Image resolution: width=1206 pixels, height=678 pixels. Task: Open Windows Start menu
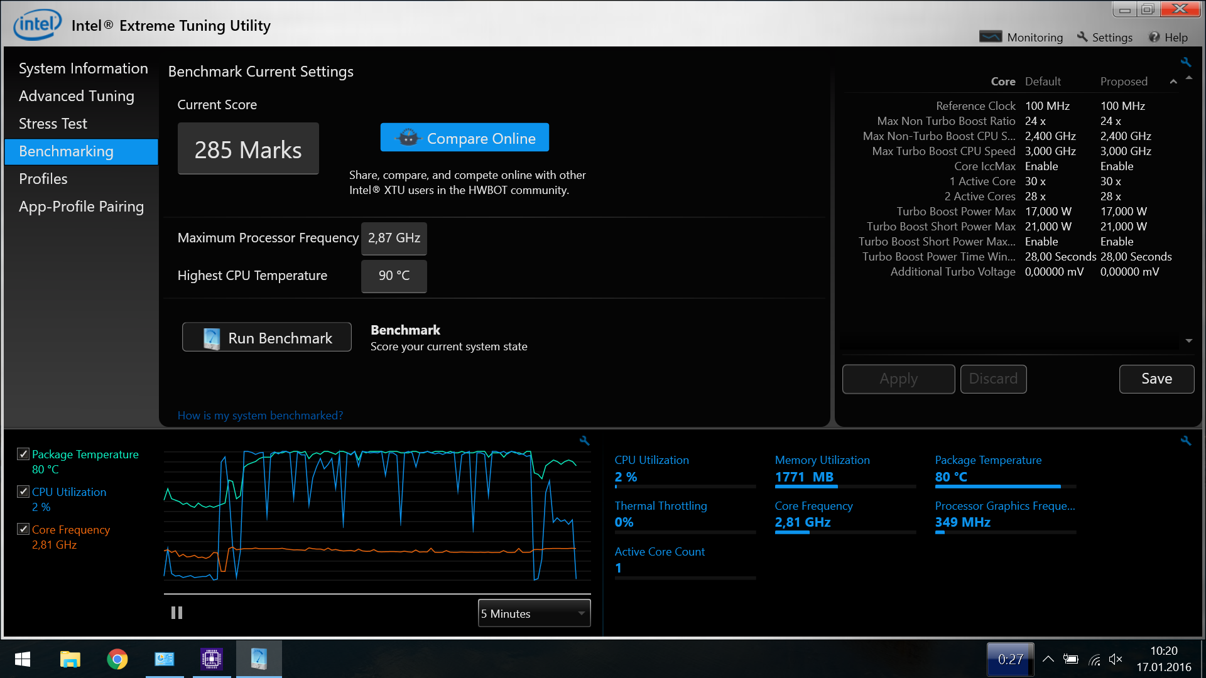click(x=23, y=659)
